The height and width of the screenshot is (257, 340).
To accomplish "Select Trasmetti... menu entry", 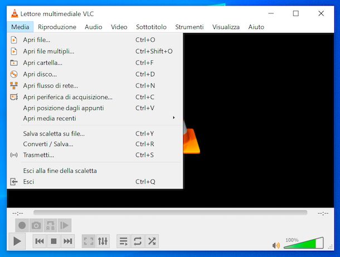I will 95,155.
